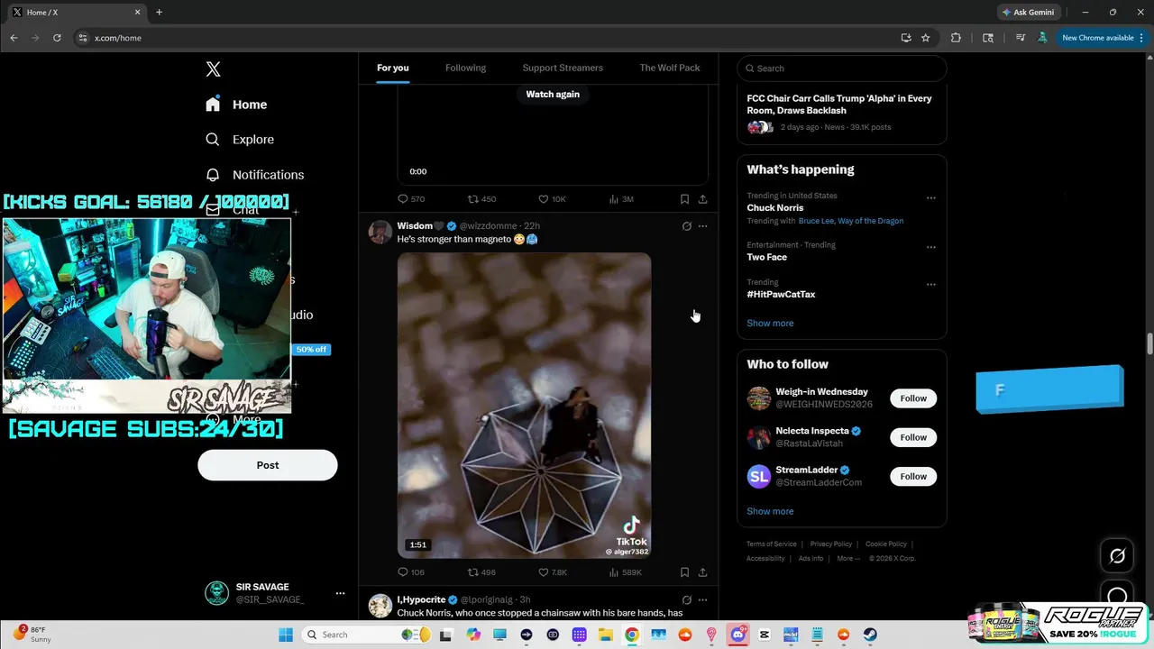Bookmark Wisdom's post
This screenshot has height=649, width=1154.
685,572
